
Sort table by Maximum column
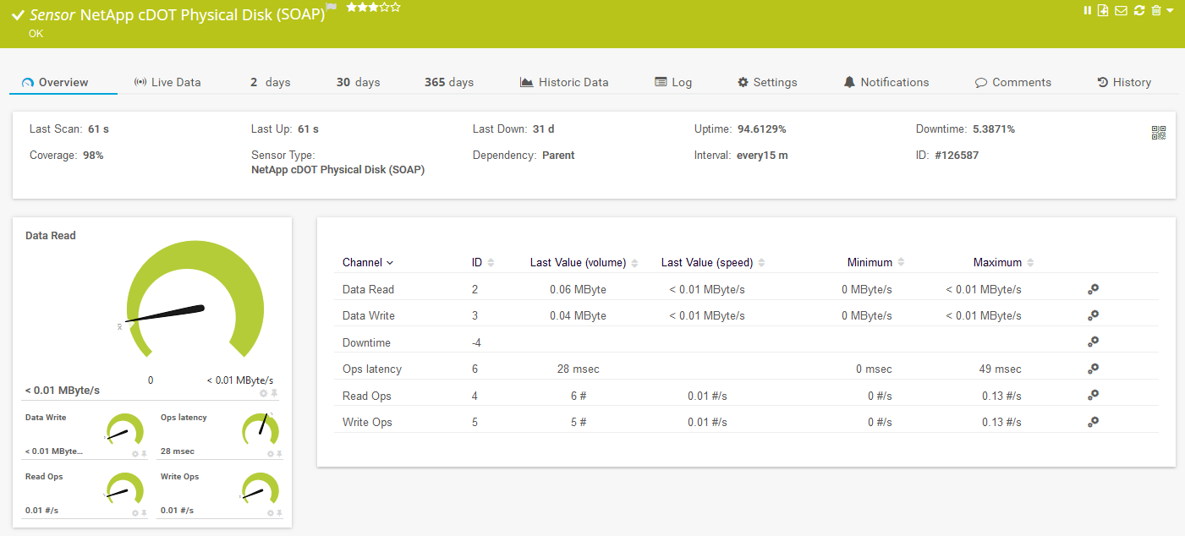pyautogui.click(x=1004, y=262)
